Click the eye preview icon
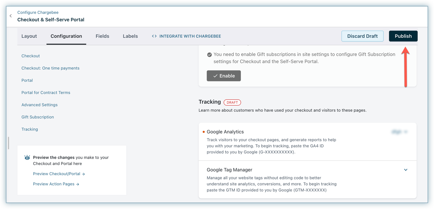 point(27,158)
